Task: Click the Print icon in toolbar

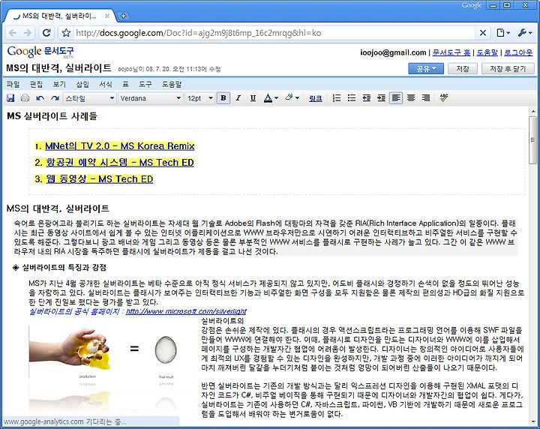Action: [x=25, y=98]
